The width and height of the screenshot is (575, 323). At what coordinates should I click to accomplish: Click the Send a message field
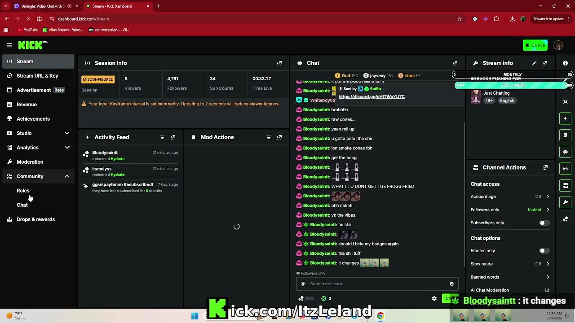tap(377, 284)
